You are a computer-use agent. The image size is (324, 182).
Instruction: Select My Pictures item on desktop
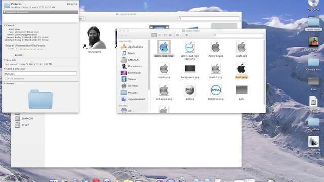313,145
